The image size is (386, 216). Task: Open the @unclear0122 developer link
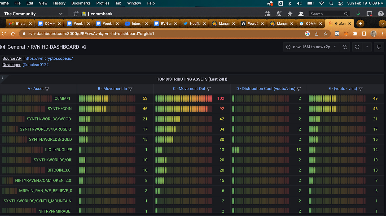(36, 65)
